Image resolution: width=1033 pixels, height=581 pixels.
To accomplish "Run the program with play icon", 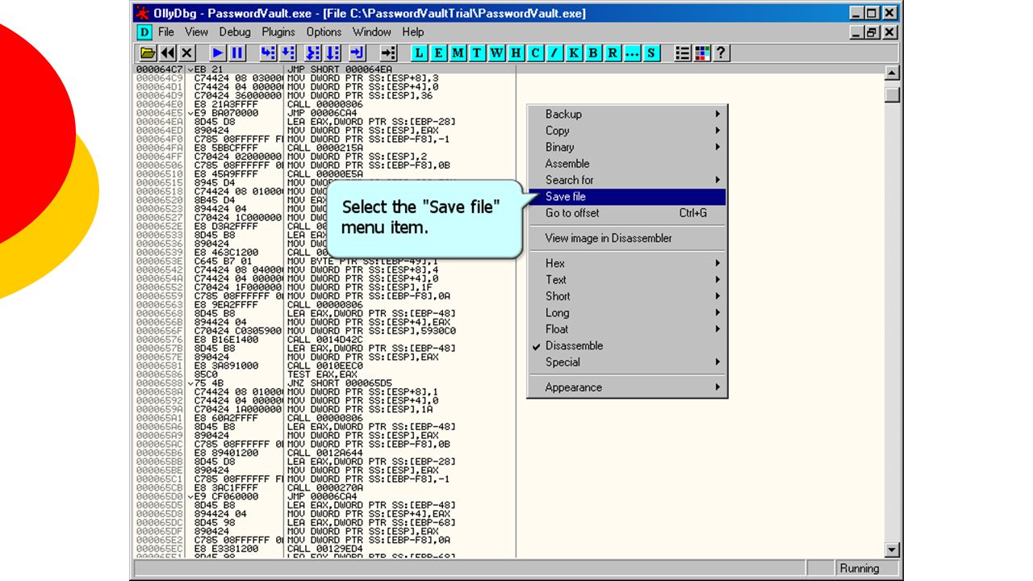I will [x=218, y=53].
